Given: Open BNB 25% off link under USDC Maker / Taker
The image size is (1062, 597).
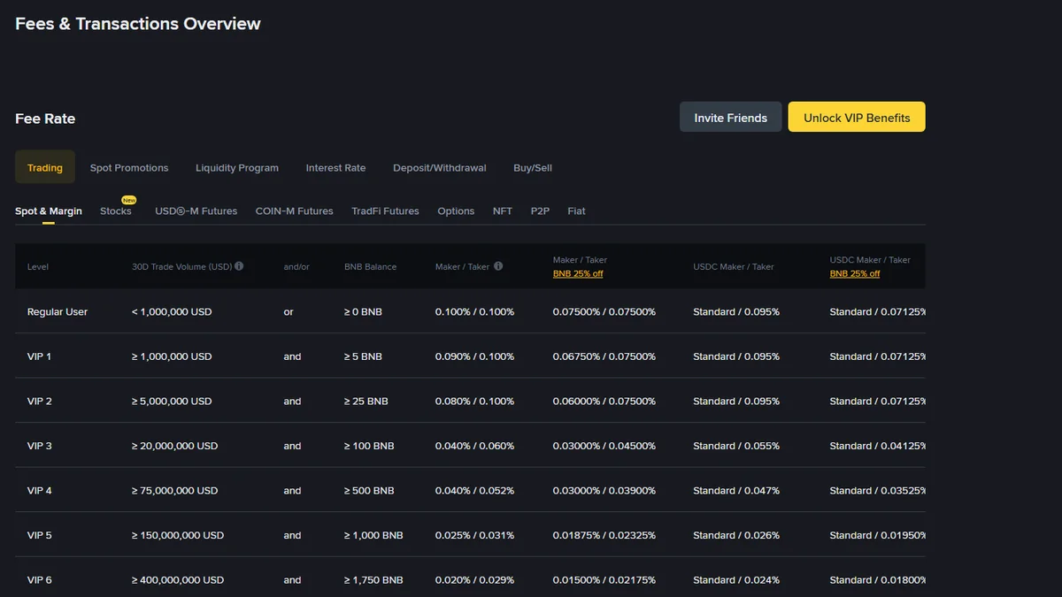Looking at the screenshot, I should pyautogui.click(x=855, y=273).
